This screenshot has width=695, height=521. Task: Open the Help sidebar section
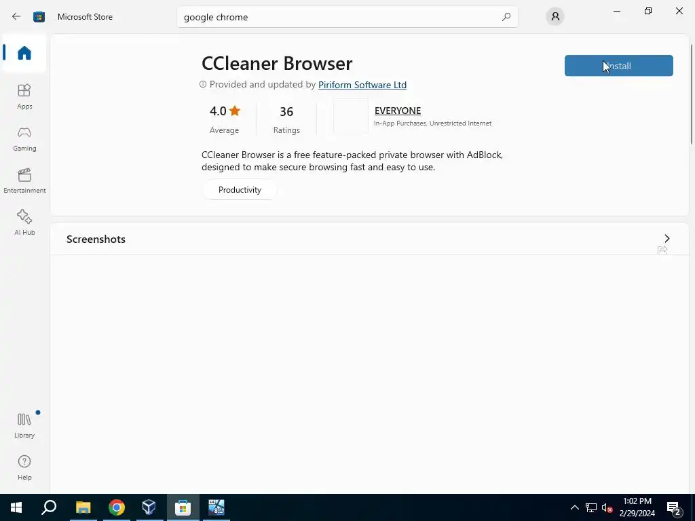24,468
